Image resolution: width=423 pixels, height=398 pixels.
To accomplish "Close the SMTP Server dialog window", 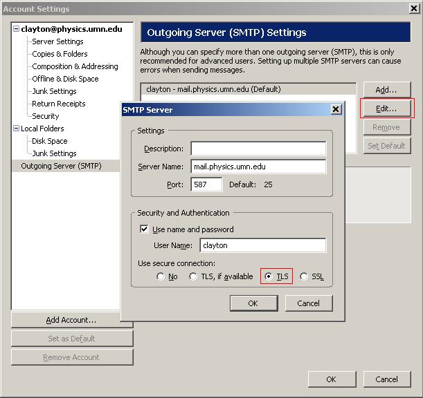I will tap(336, 109).
